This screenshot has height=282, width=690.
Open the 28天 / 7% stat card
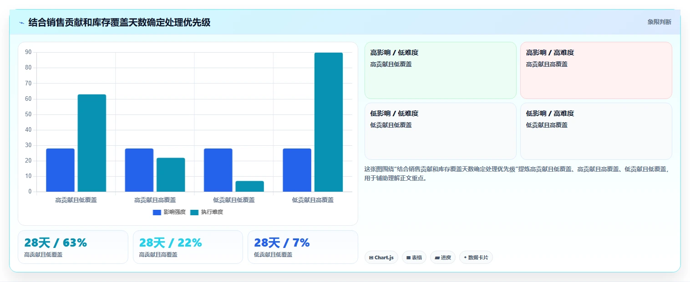303,247
